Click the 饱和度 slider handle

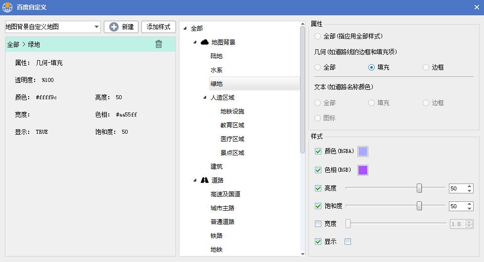[x=419, y=206]
